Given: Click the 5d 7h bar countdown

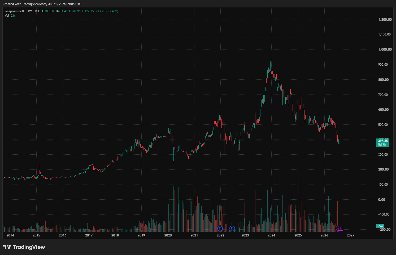Looking at the screenshot, I should tap(382, 145).
